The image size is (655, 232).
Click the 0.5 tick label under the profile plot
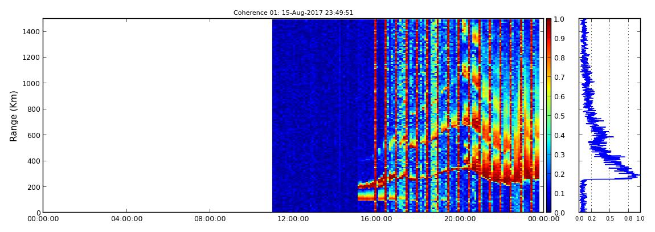pyautogui.click(x=610, y=219)
